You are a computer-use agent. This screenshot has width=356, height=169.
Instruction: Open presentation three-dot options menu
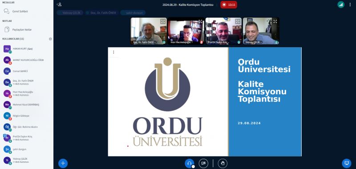point(113,52)
